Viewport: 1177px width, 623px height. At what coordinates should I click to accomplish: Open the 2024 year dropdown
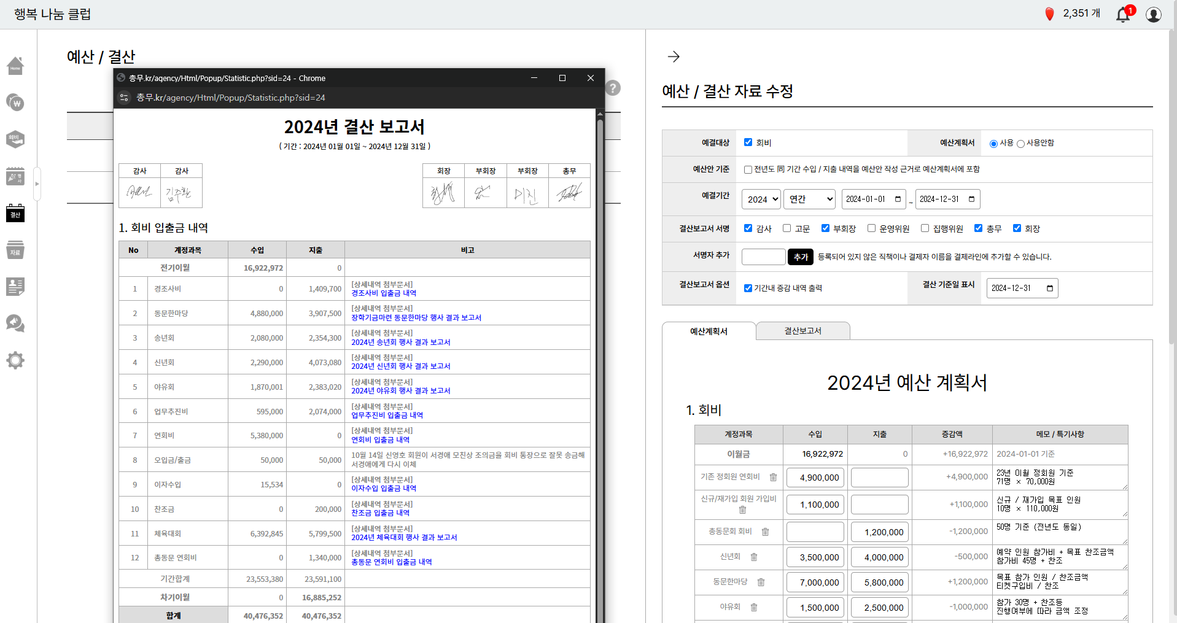click(761, 199)
